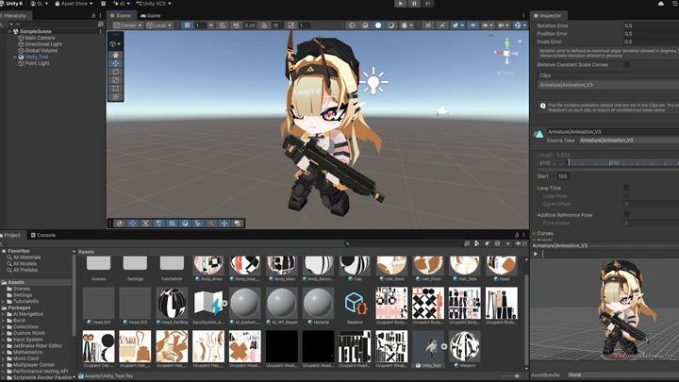The height and width of the screenshot is (382, 679).
Task: Select the Unity_Test model thumbnail
Action: point(428,346)
